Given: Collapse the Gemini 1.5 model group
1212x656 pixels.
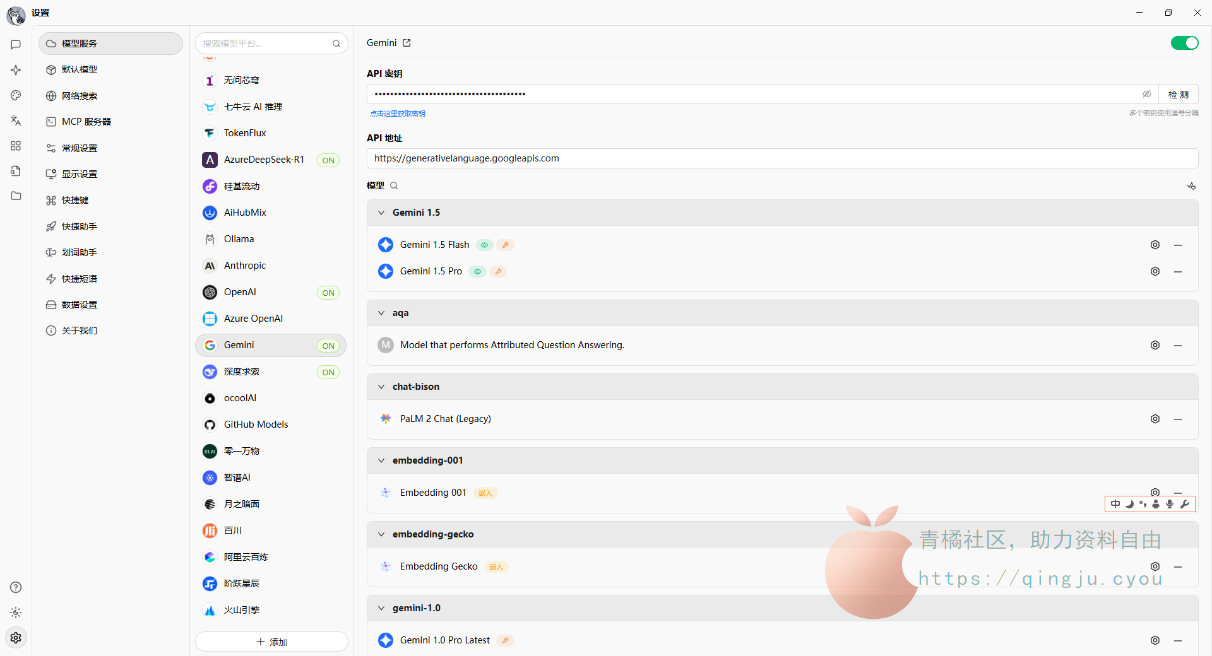Looking at the screenshot, I should point(381,213).
